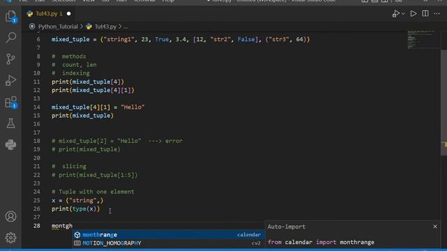Viewport: 447px width, 251px height.
Task: Click the '# count, len' comment
Action: pyautogui.click(x=74, y=65)
